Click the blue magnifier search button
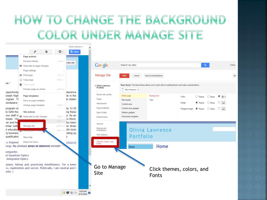The width and height of the screenshot is (267, 200). point(205,65)
